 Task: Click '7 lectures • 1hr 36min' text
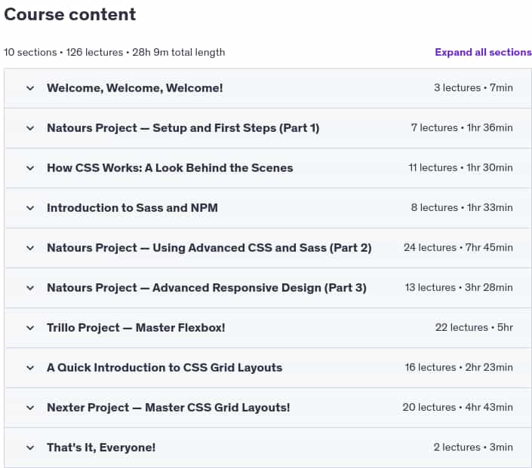(x=462, y=128)
